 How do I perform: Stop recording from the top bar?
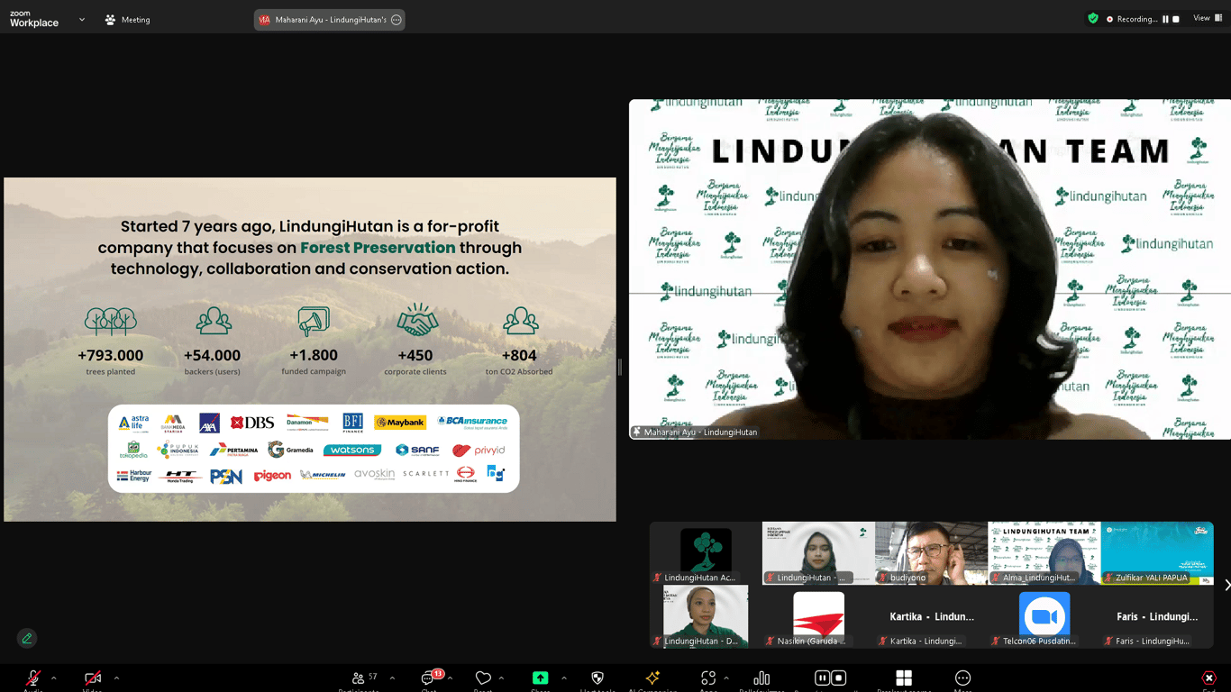pyautogui.click(x=1176, y=19)
